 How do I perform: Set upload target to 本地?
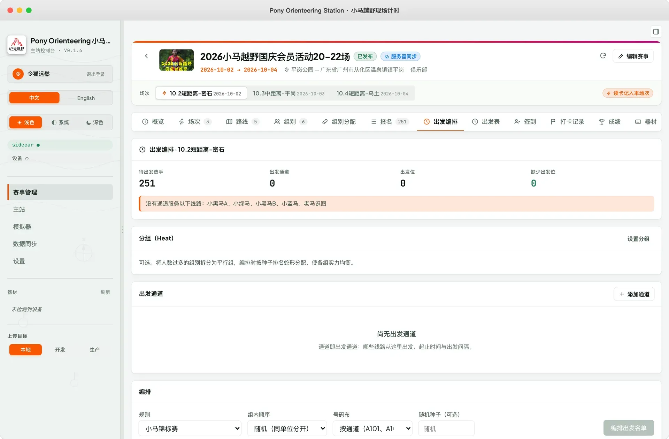pyautogui.click(x=25, y=350)
